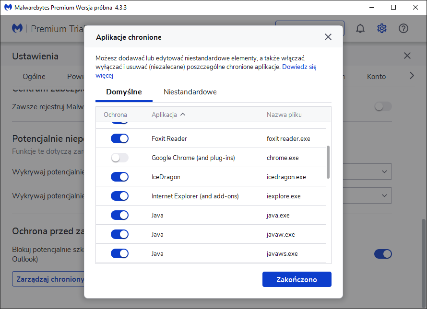The image size is (427, 309).
Task: Select iexplore.exe filename
Action: pos(284,196)
